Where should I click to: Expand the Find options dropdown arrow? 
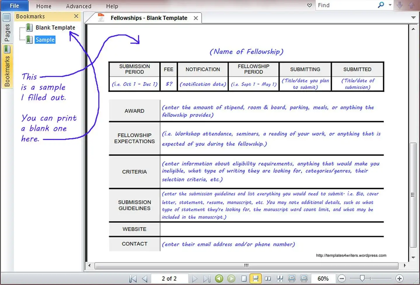[x=390, y=5]
